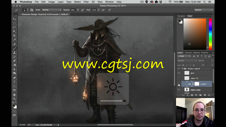The image size is (226, 127).
Task: Open the Darken workspace dropdown
Action: click(x=204, y=10)
